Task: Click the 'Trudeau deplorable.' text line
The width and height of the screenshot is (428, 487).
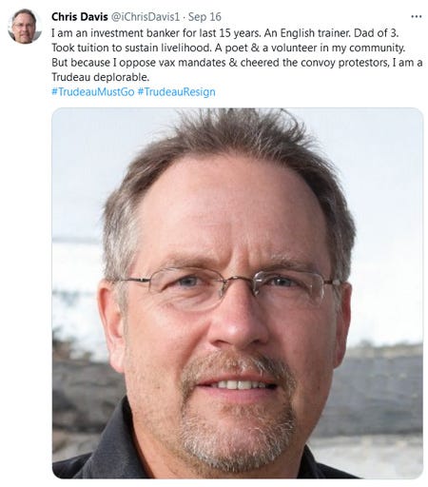Action: 100,77
